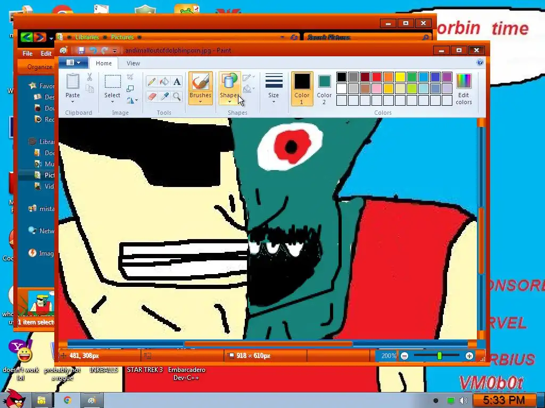Open the Shapes gallery dropdown

[x=229, y=102]
